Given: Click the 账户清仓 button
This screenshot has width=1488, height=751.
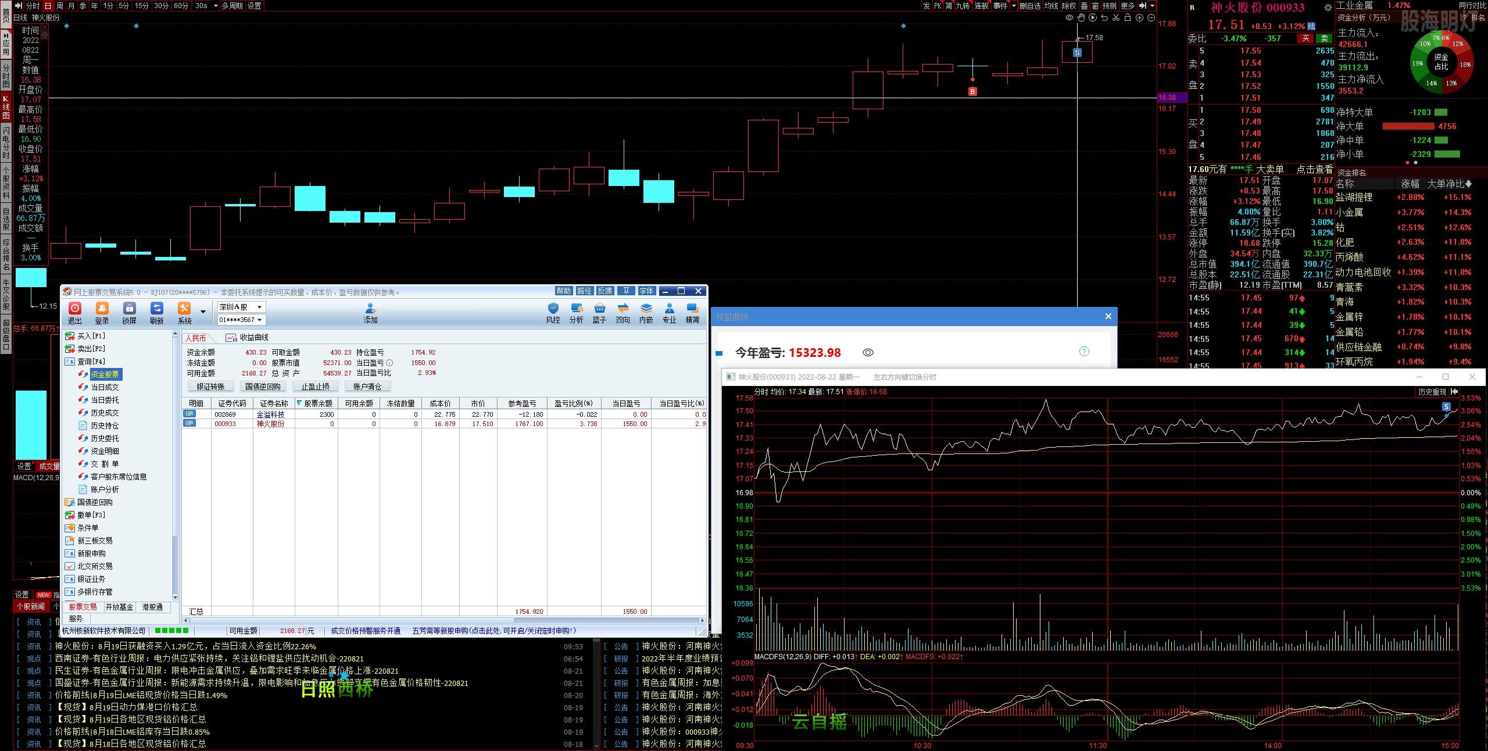Looking at the screenshot, I should (367, 387).
